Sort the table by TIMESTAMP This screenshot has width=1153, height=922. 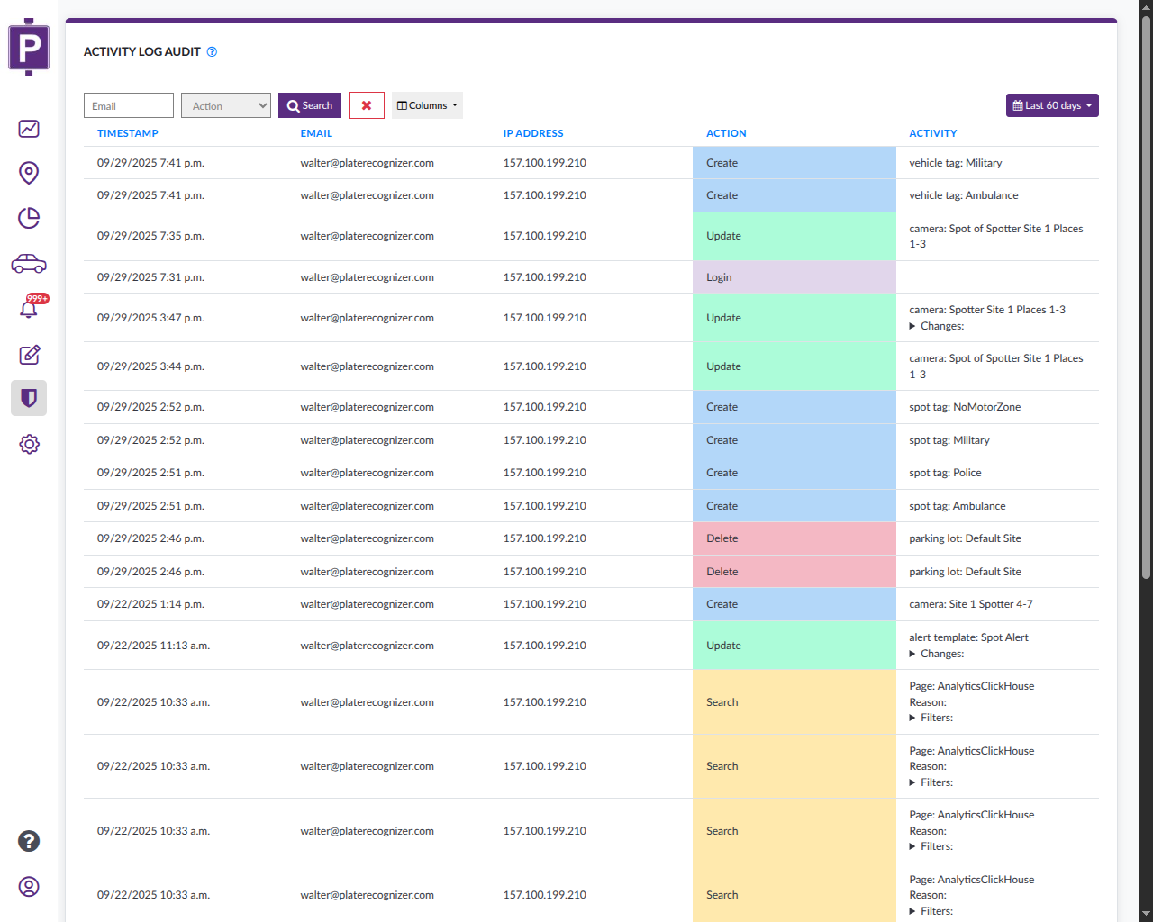tap(127, 132)
